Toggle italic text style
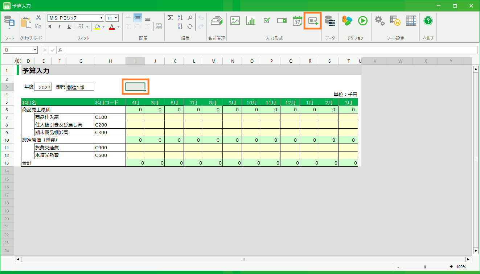This screenshot has width=480, height=274. point(59,27)
